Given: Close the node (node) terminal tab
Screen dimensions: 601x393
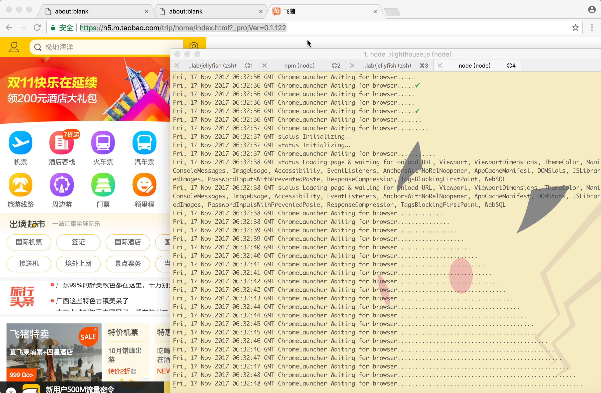Looking at the screenshot, I should (x=440, y=66).
